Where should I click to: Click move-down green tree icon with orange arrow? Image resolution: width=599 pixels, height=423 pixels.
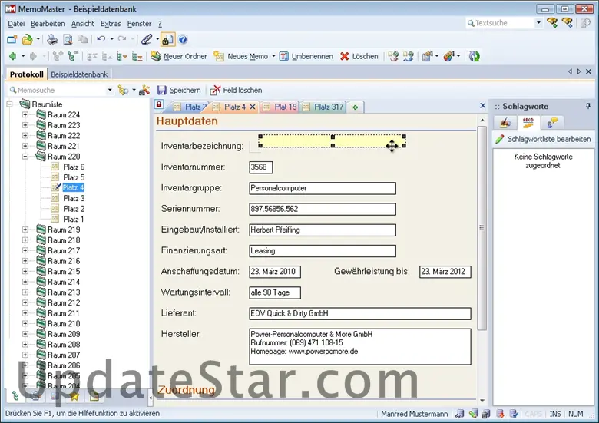(123, 57)
